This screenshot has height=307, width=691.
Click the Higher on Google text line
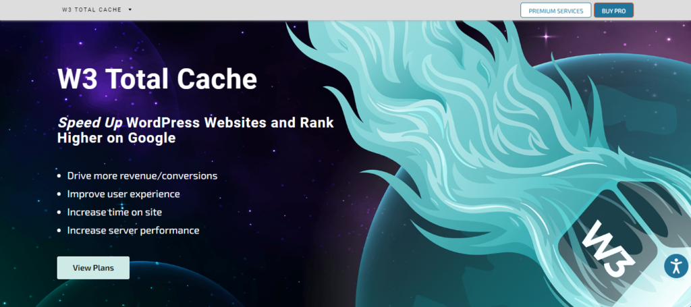[117, 138]
